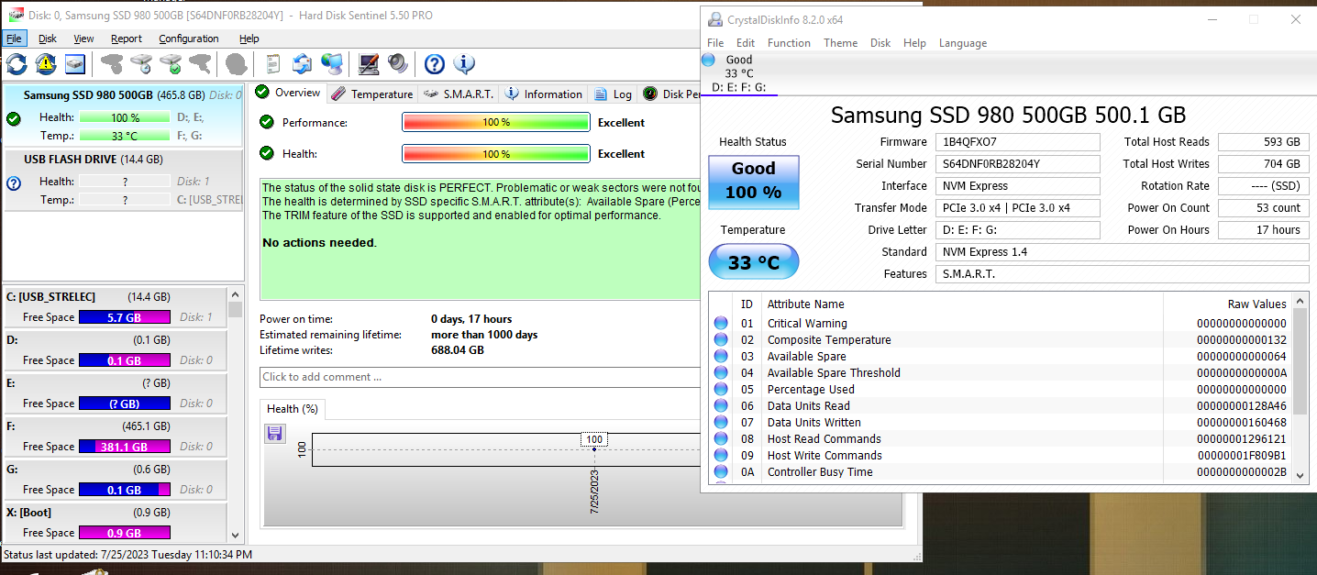Click the globe and monitor network icon

tap(332, 63)
